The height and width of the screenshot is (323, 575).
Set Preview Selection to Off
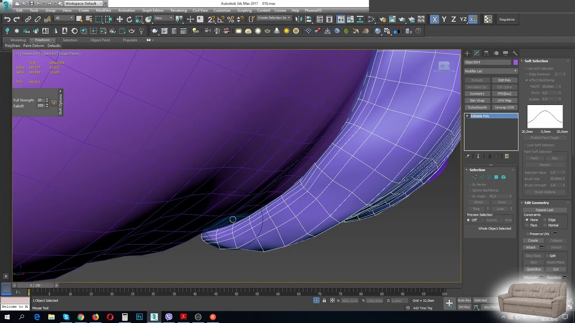click(x=469, y=220)
